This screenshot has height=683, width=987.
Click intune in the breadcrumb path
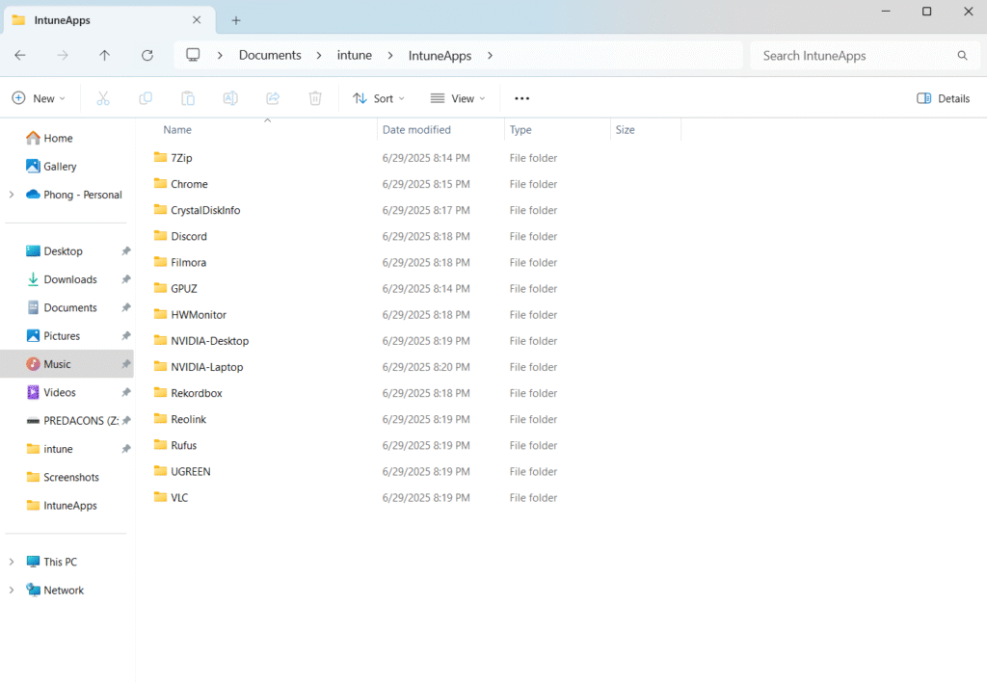point(355,55)
